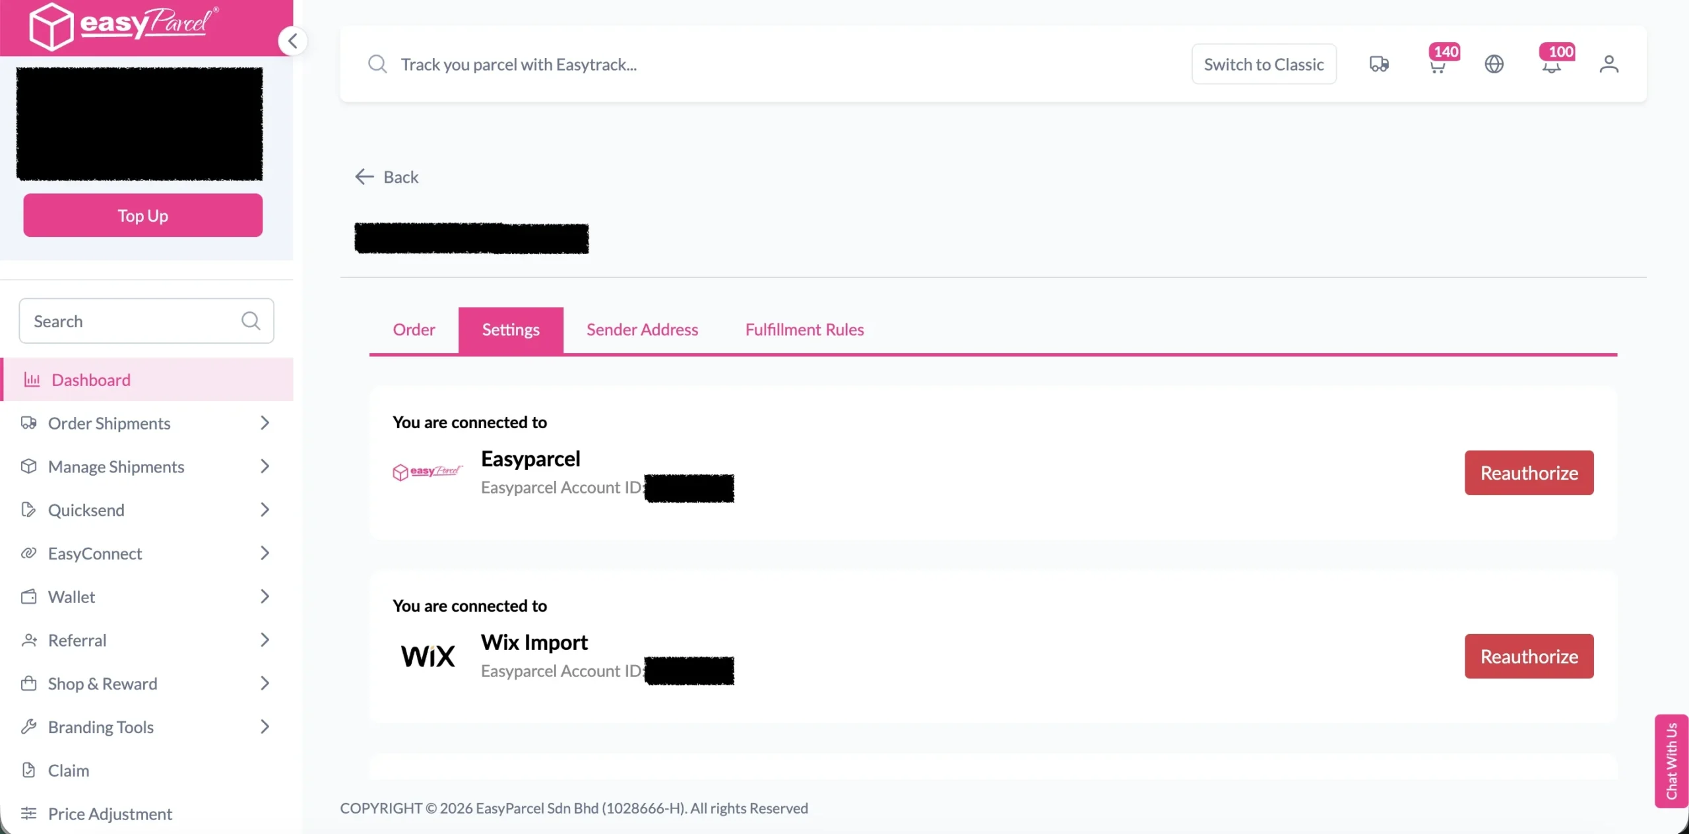Expand the Order Shipments menu
1689x834 pixels.
109,423
